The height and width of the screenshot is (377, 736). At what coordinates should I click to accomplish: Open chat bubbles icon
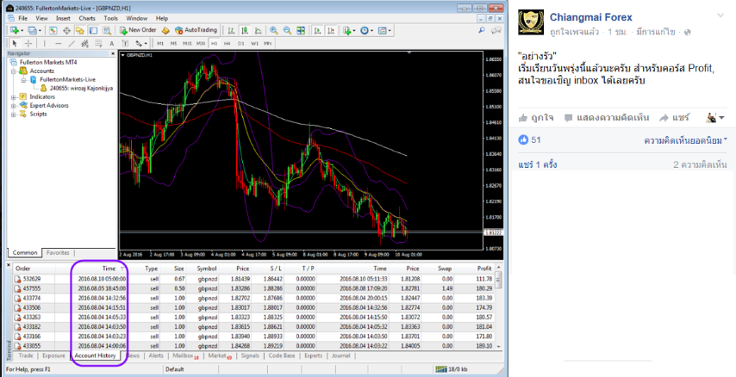[496, 30]
